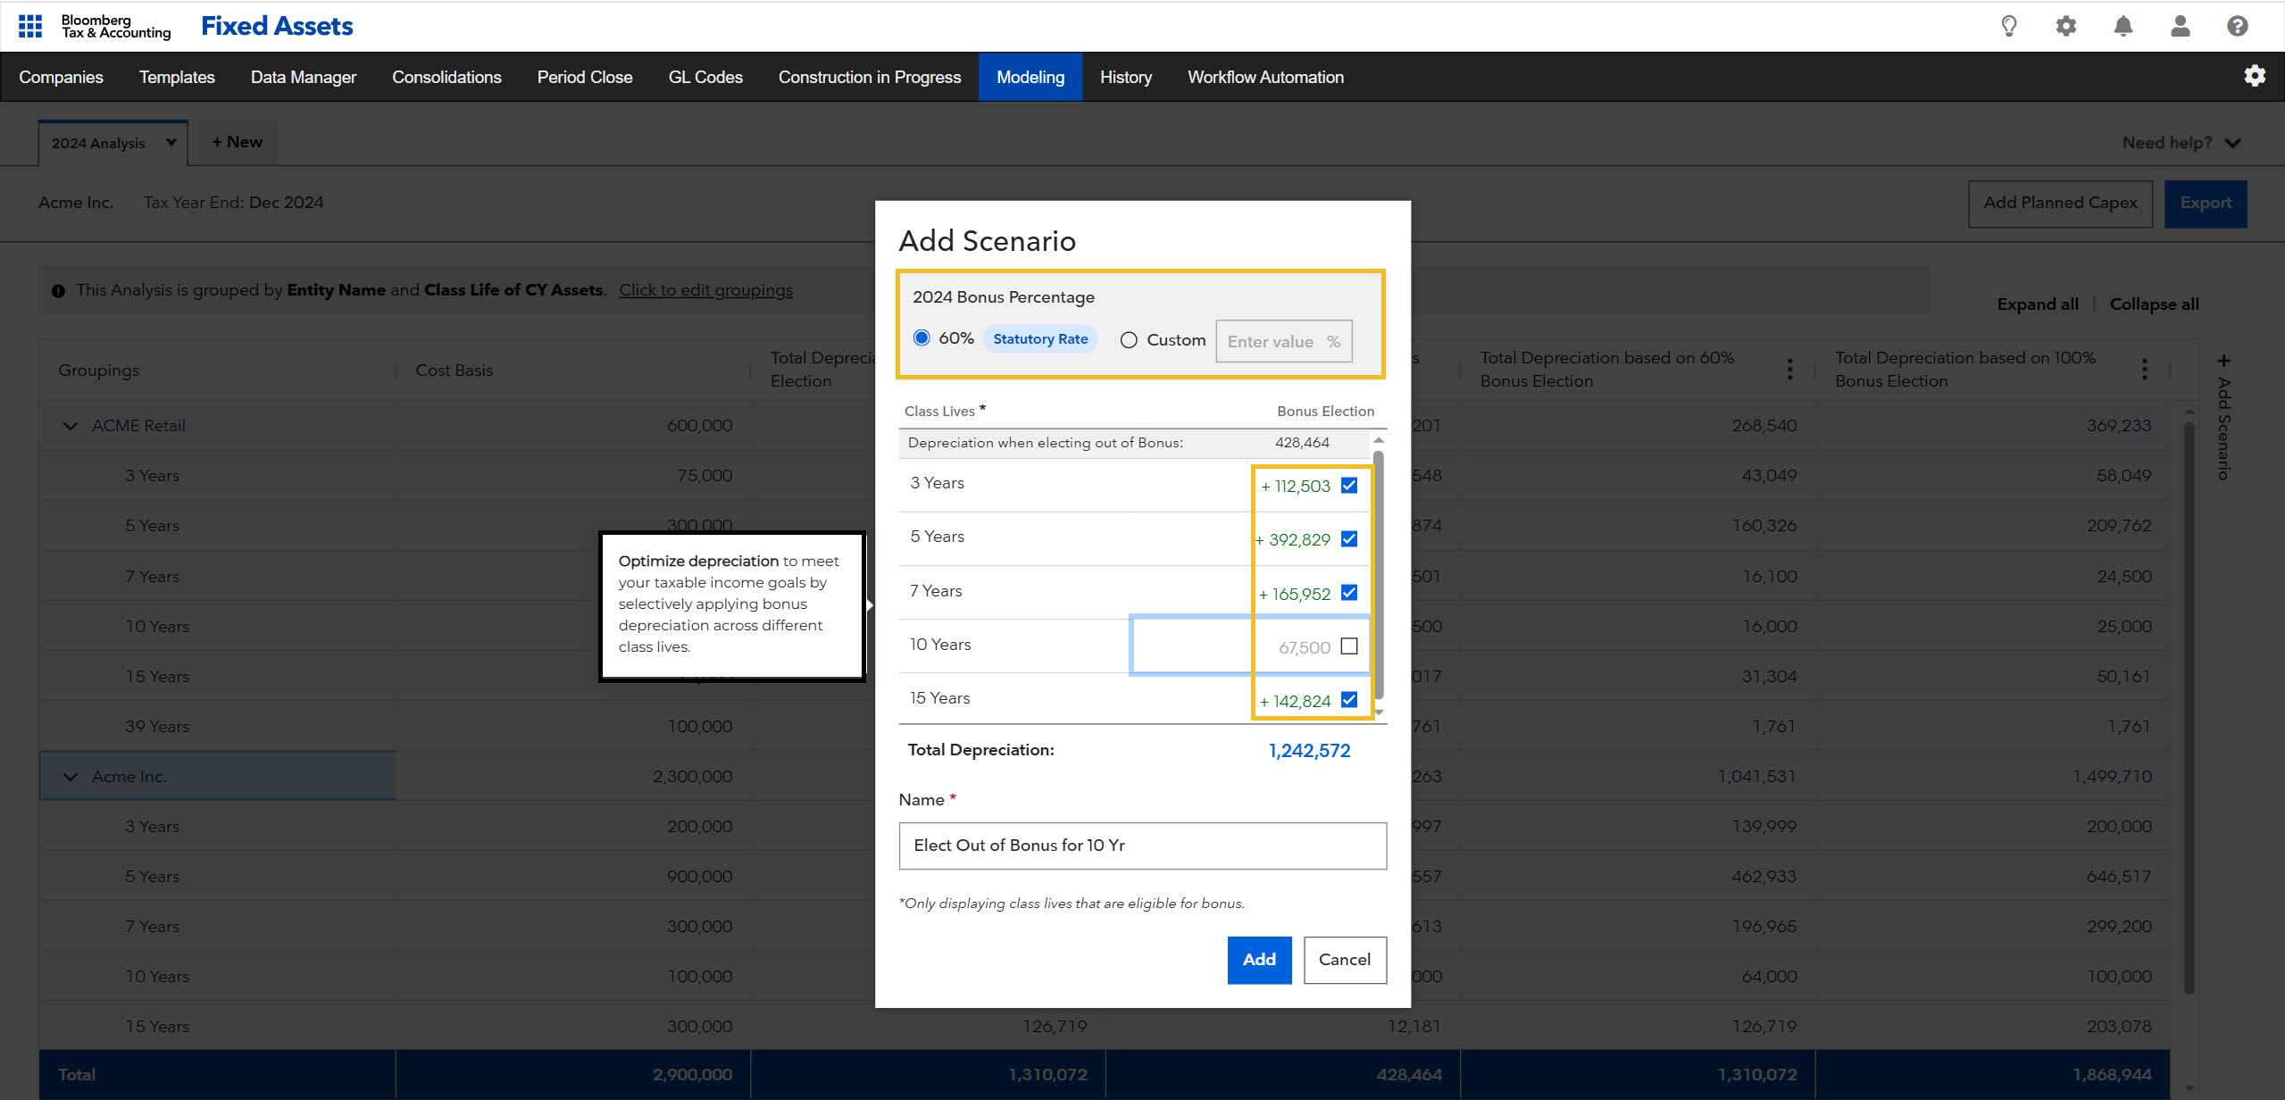The height and width of the screenshot is (1100, 2285).
Task: Switch to the History tab
Action: click(1125, 77)
